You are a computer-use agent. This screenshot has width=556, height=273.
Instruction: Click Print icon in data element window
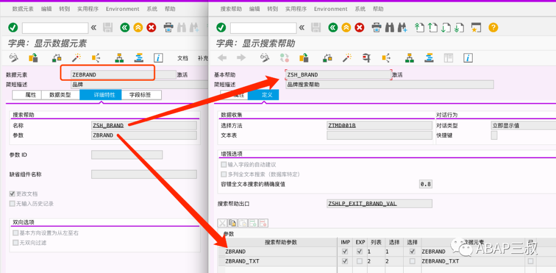(168, 28)
